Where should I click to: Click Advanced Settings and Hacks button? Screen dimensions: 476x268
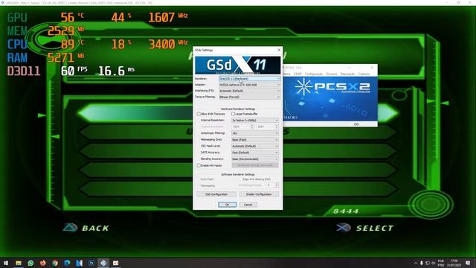pos(255,165)
